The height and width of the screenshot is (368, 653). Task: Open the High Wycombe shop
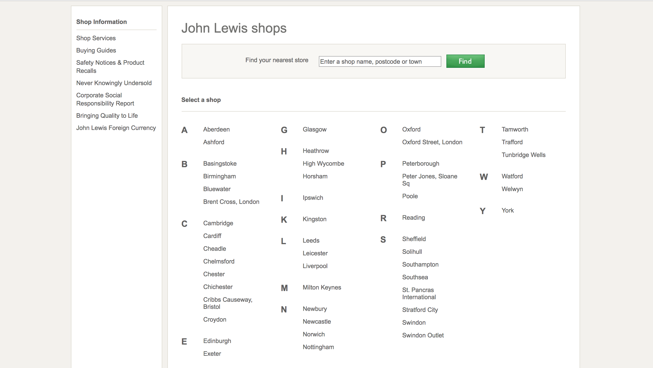coord(323,164)
